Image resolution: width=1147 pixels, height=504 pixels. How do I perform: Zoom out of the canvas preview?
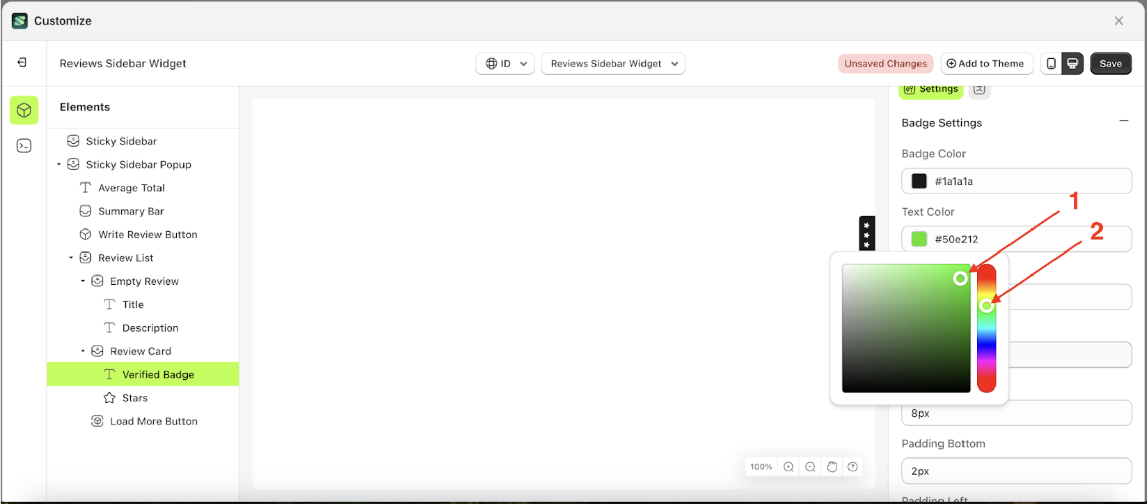tap(810, 467)
